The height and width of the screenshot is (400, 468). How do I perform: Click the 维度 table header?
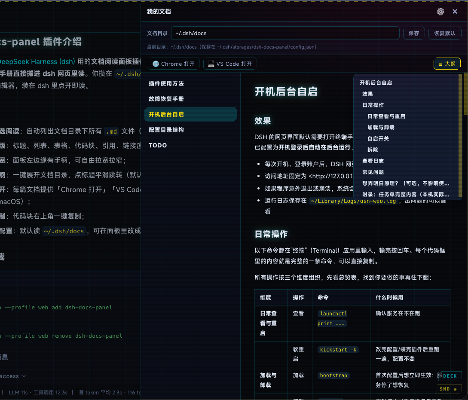[265, 297]
